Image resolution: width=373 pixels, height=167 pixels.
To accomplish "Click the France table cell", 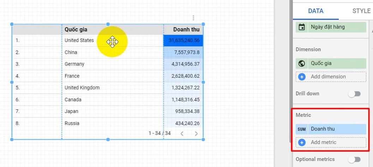I will click(72, 76).
